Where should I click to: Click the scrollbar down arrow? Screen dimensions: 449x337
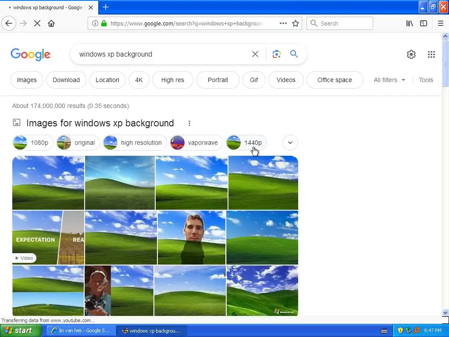click(445, 312)
